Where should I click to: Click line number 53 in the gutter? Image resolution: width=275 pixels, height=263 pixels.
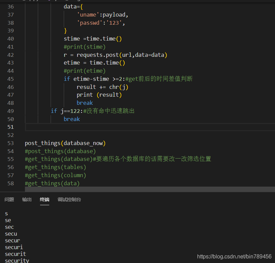point(10,143)
